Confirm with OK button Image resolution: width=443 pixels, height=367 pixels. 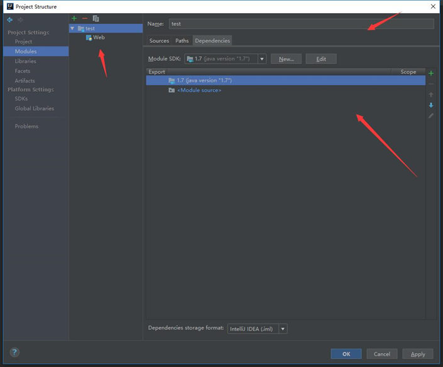[x=346, y=354]
